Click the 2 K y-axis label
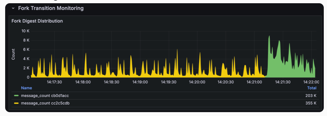 tap(26, 68)
